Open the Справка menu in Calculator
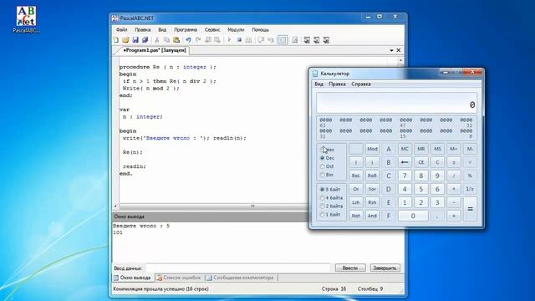Image resolution: width=535 pixels, height=301 pixels. point(361,84)
